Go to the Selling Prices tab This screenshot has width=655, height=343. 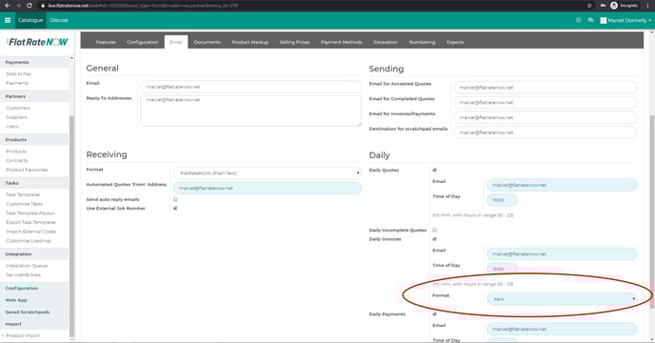click(294, 42)
